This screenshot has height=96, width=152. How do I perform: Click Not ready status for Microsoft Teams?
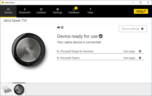[x=129, y=58]
